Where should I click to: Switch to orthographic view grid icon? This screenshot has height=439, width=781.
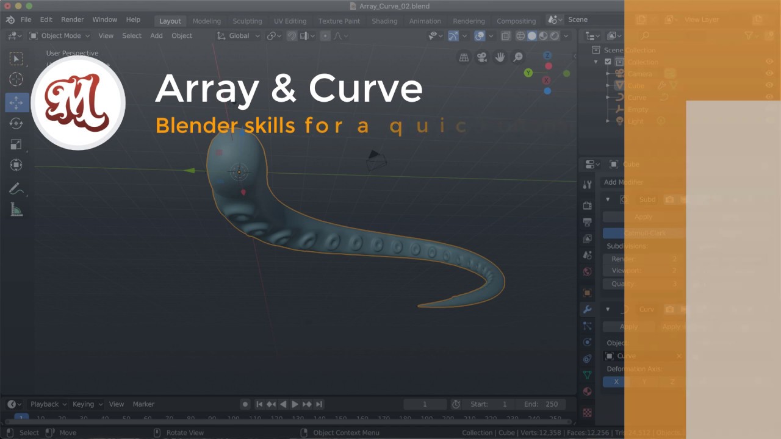(464, 57)
